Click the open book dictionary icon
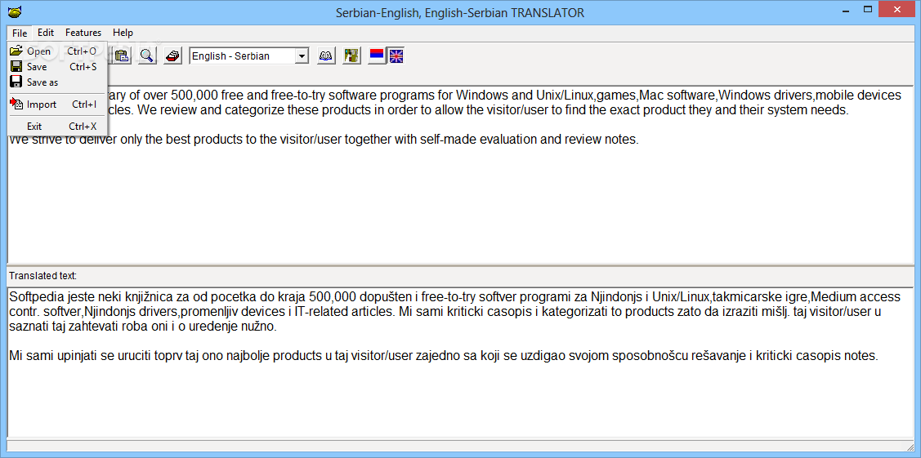The height and width of the screenshot is (458, 921). click(326, 56)
